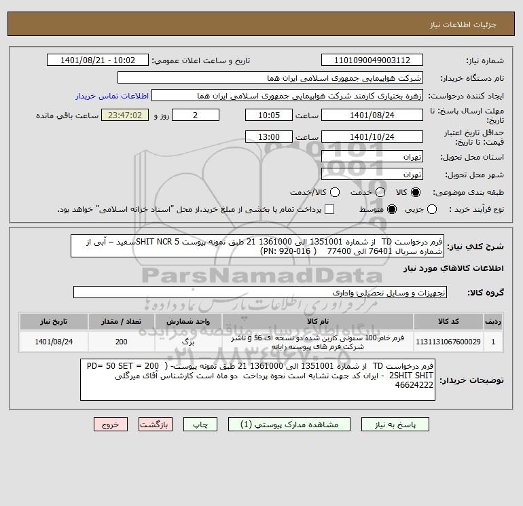Click the نام کالا column header

[x=318, y=321]
